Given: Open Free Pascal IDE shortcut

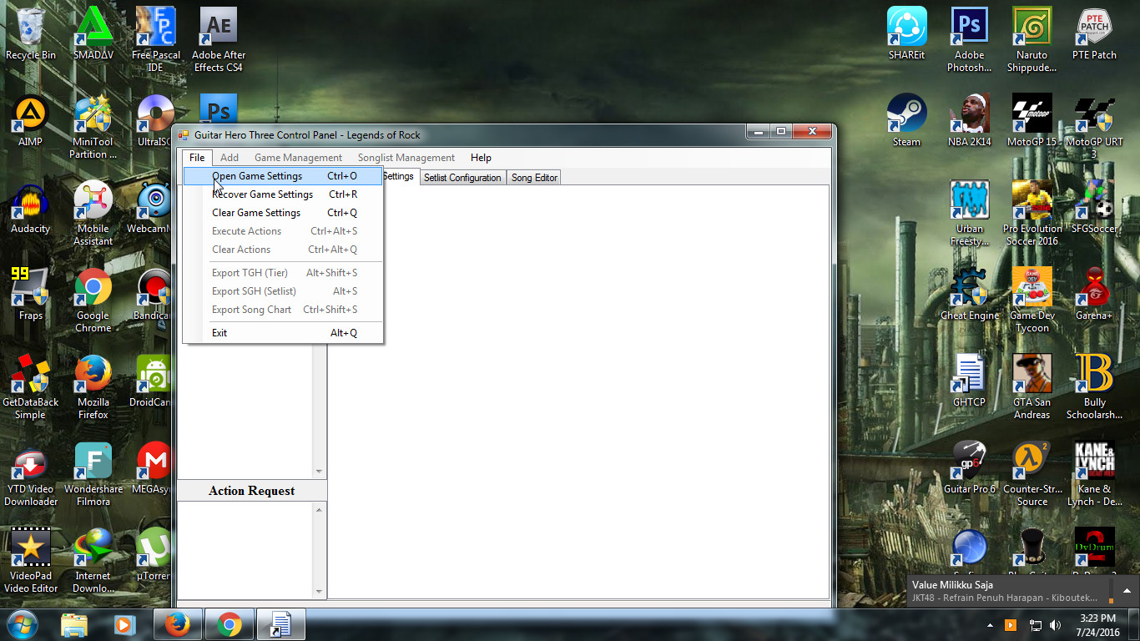Looking at the screenshot, I should click(x=155, y=39).
